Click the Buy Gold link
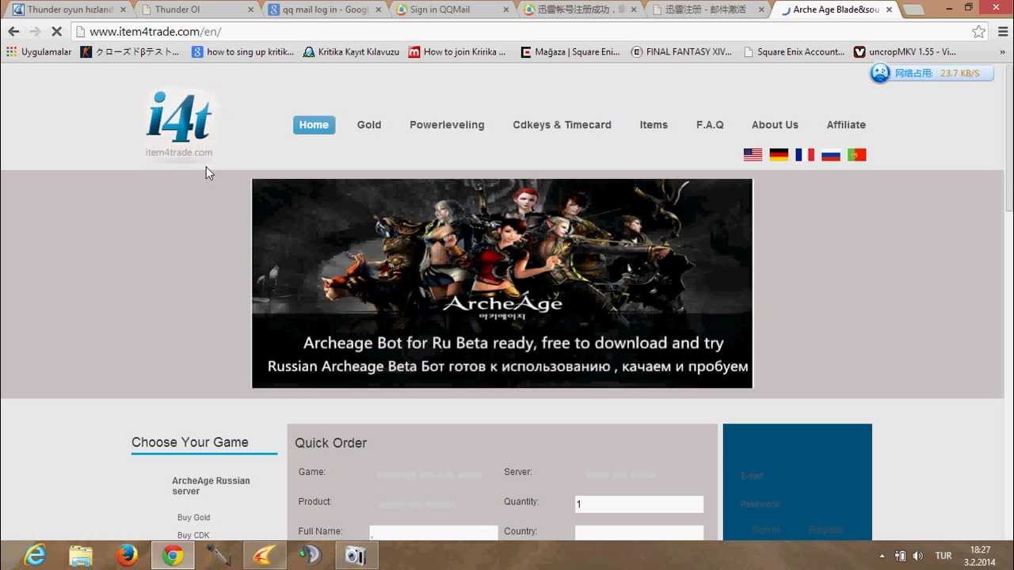 pos(193,518)
